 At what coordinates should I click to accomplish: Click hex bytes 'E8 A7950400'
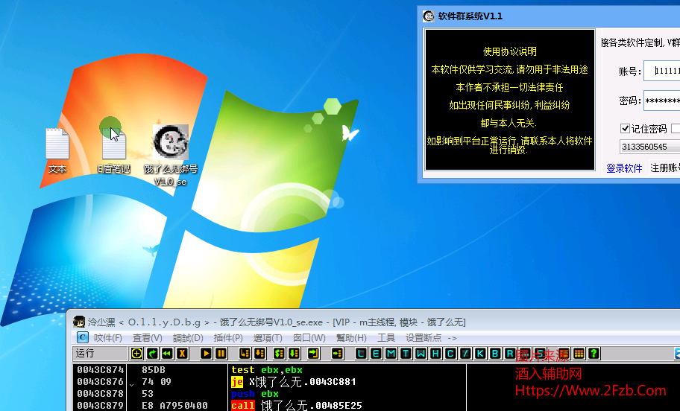pyautogui.click(x=174, y=405)
